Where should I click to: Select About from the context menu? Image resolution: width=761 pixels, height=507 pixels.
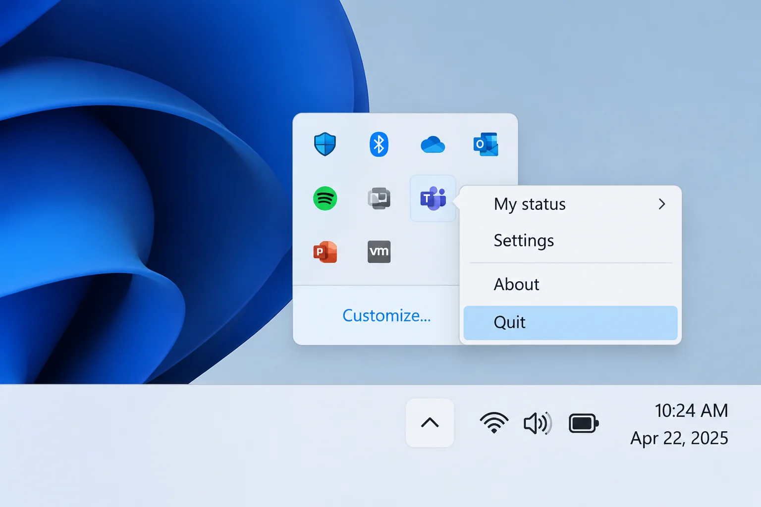(x=571, y=284)
